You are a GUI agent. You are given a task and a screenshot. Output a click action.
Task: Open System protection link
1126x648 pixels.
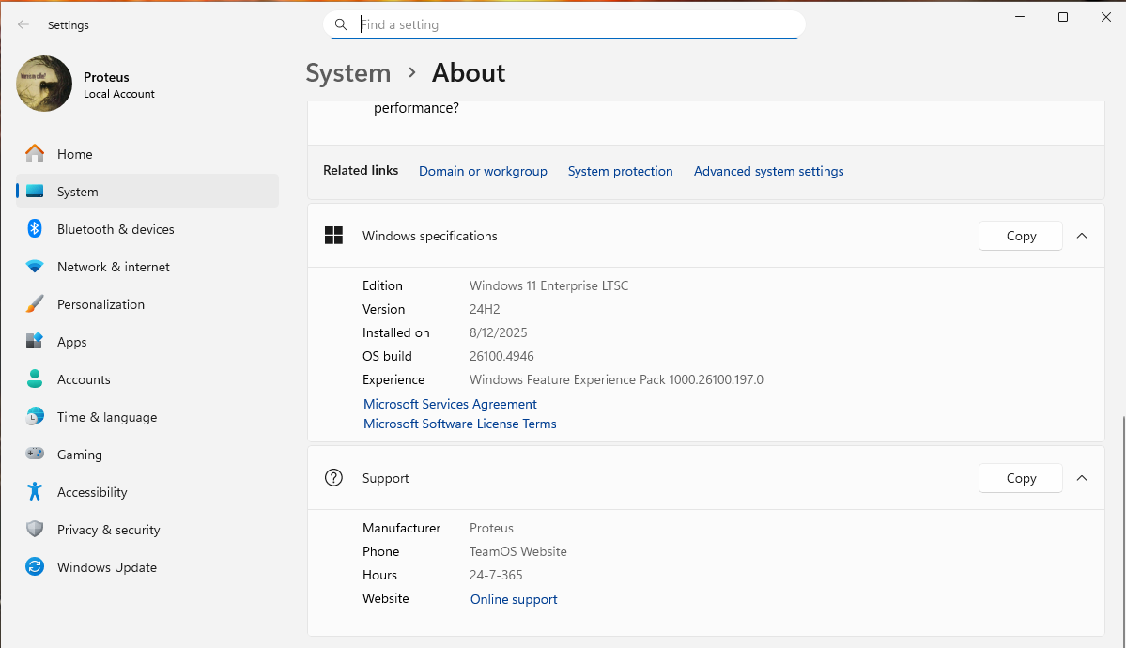(620, 171)
